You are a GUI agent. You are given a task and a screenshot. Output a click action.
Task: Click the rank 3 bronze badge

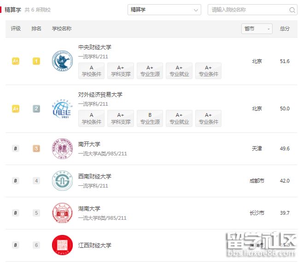click(36, 149)
